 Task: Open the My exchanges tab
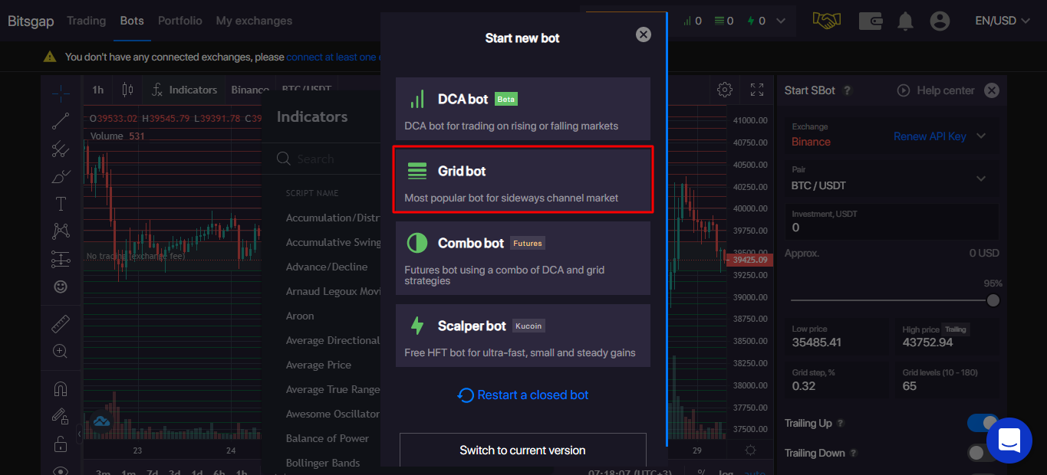pos(254,21)
